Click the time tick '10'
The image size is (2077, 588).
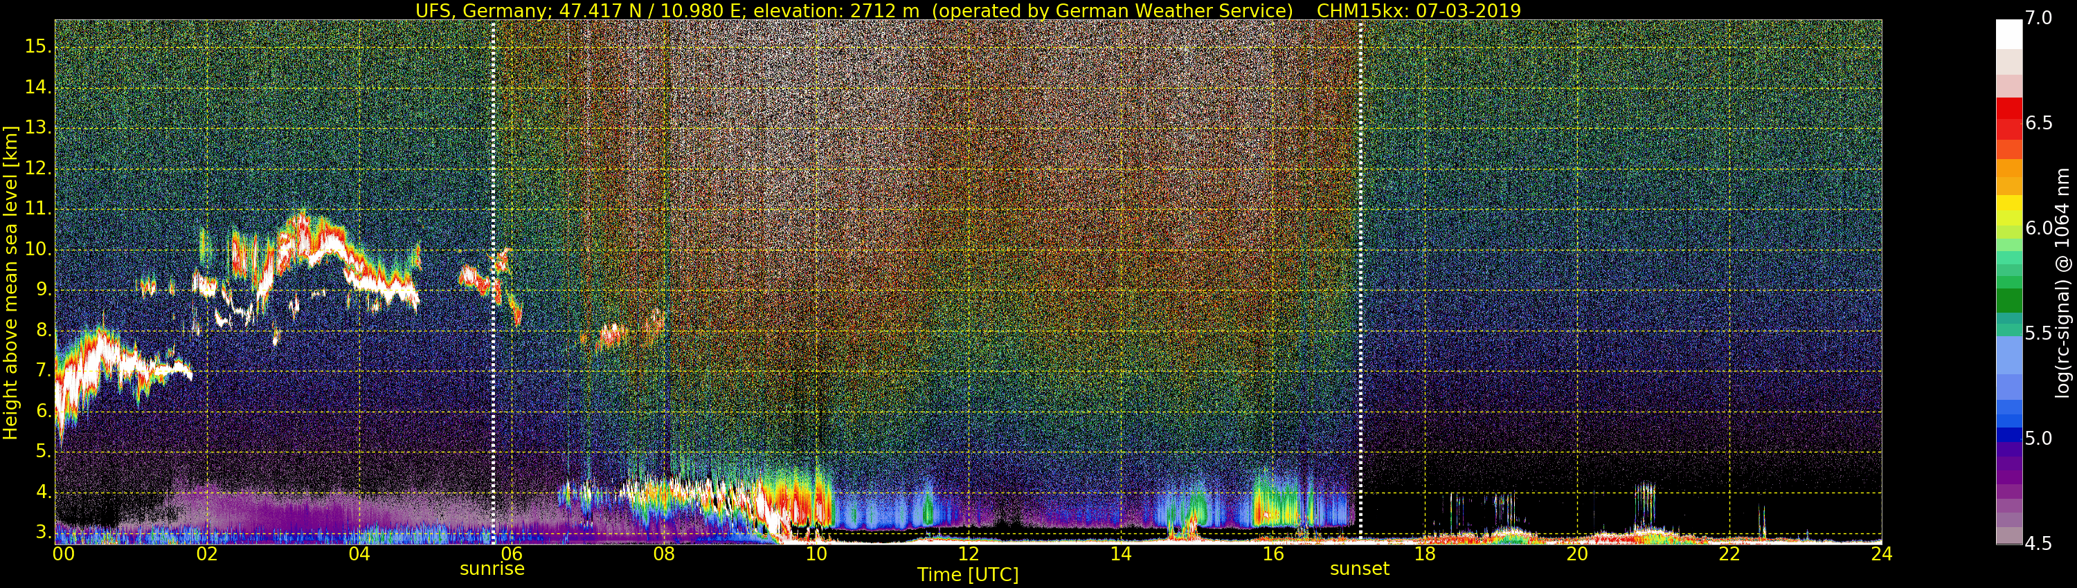[x=816, y=553]
